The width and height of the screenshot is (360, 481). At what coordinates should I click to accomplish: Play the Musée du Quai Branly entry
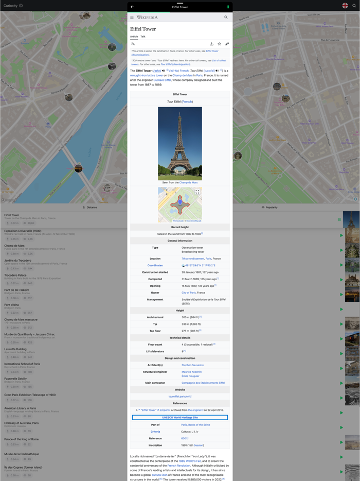click(341, 339)
